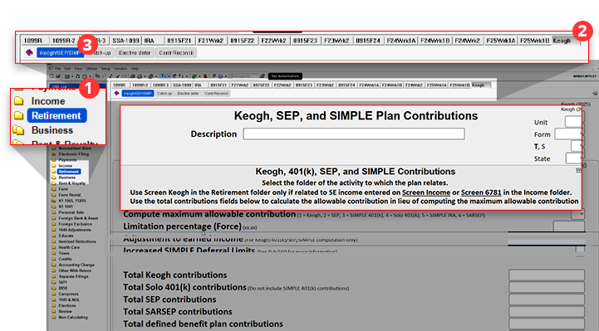The height and width of the screenshot is (331, 599).
Task: Select the Educate folder
Action: coord(66,236)
